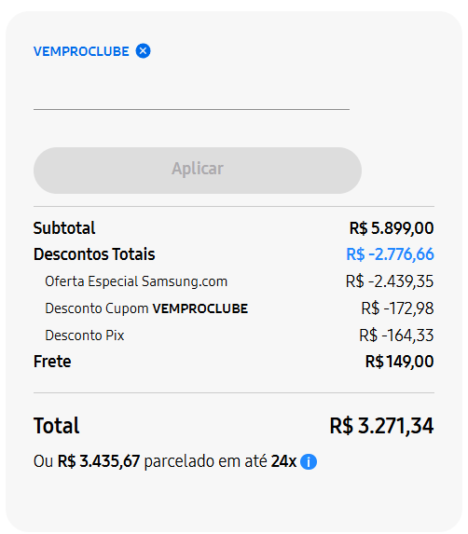Image resolution: width=468 pixels, height=534 pixels.
Task: Click the installment price R$ 3.435,67
Action: pos(99,461)
